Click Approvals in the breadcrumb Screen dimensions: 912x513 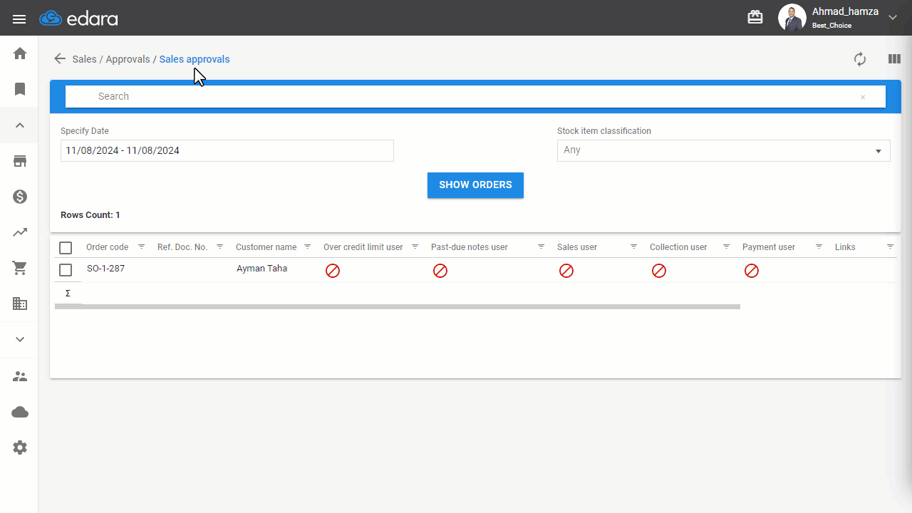(x=128, y=59)
